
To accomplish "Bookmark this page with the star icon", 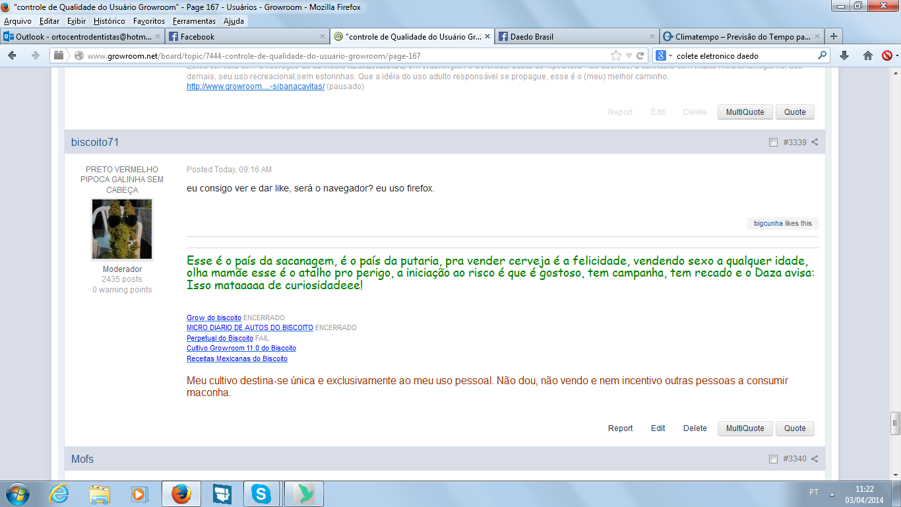I will click(x=616, y=56).
